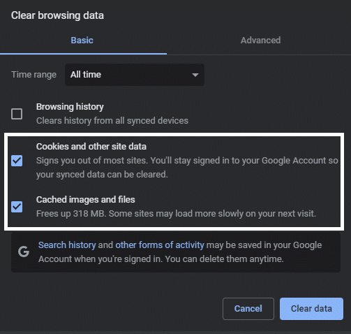Click Clears history from all synced devices text
351x334 pixels.
click(112, 121)
